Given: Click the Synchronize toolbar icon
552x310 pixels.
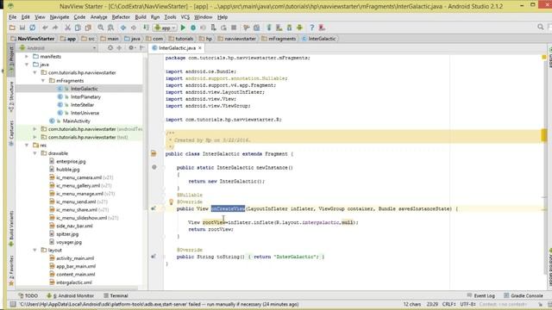Looking at the screenshot, I should pyautogui.click(x=33, y=28).
